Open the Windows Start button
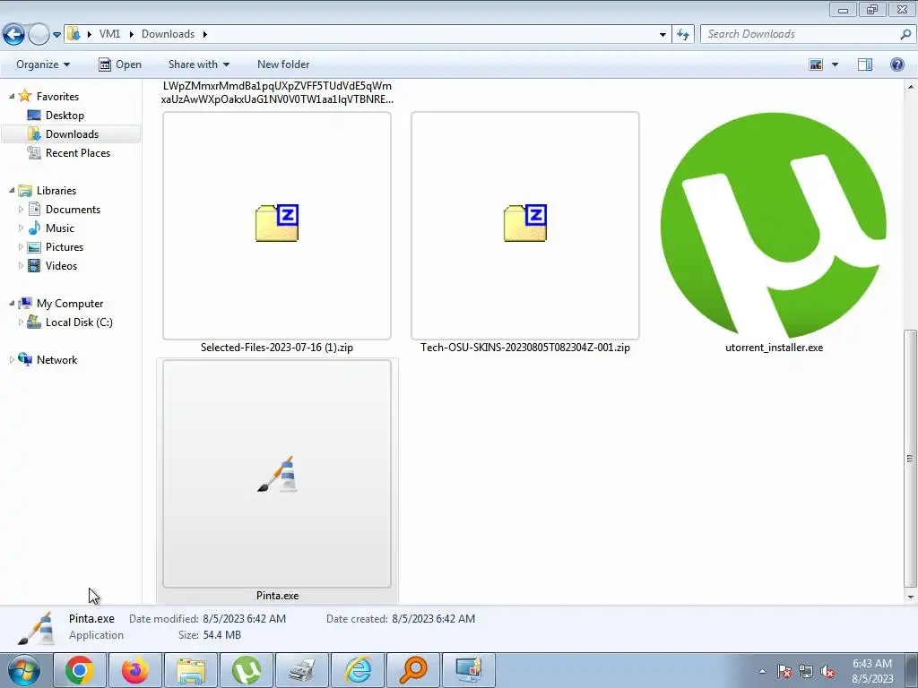 point(24,670)
